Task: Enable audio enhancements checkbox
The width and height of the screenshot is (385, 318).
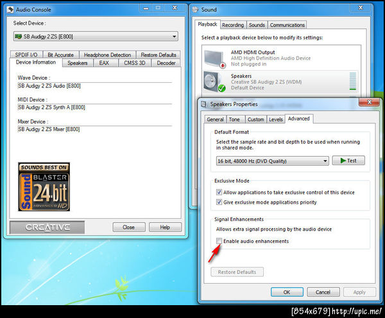Action: click(219, 241)
